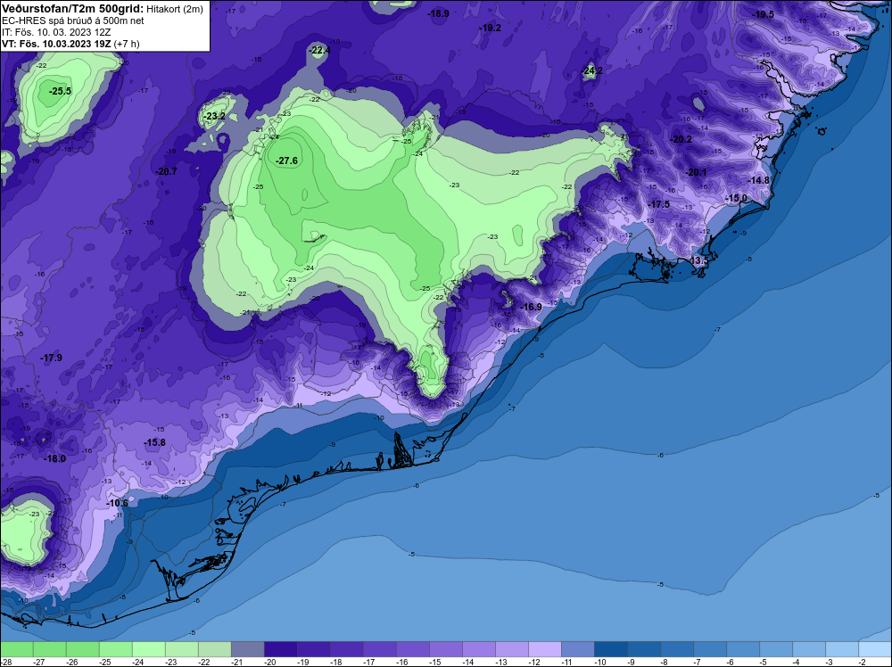This screenshot has width=892, height=667.
Task: Click the VT valid time line
Action: pos(70,44)
